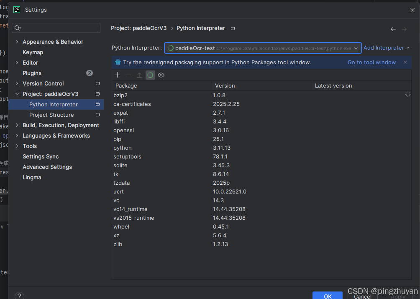Click the forward navigation arrow
This screenshot has width=420, height=299.
click(404, 29)
